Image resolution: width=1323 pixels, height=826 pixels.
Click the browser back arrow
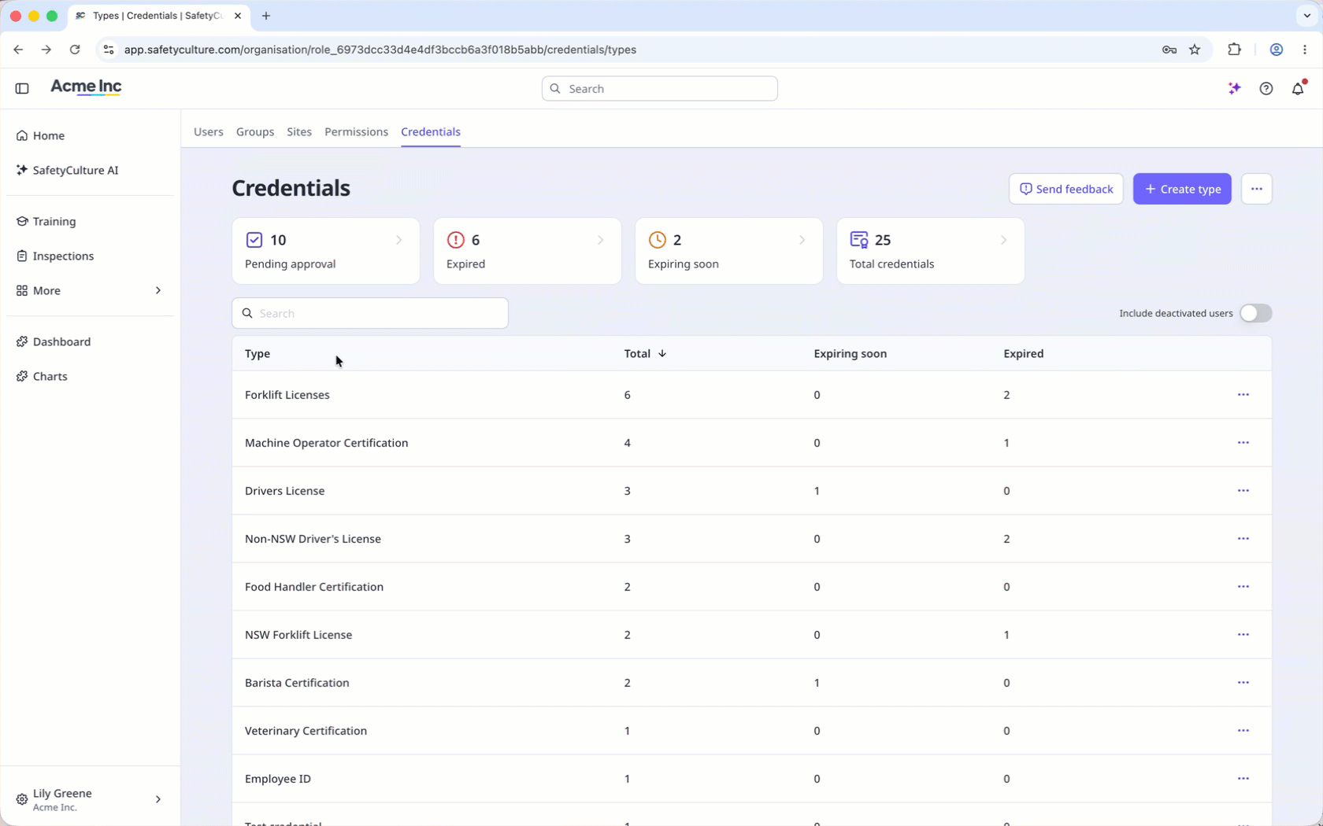click(x=18, y=50)
